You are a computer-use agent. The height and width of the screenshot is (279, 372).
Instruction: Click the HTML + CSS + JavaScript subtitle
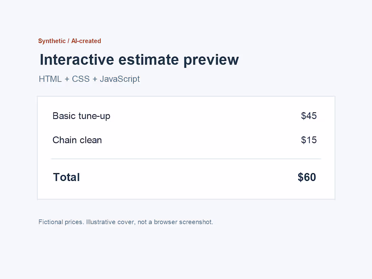89,79
